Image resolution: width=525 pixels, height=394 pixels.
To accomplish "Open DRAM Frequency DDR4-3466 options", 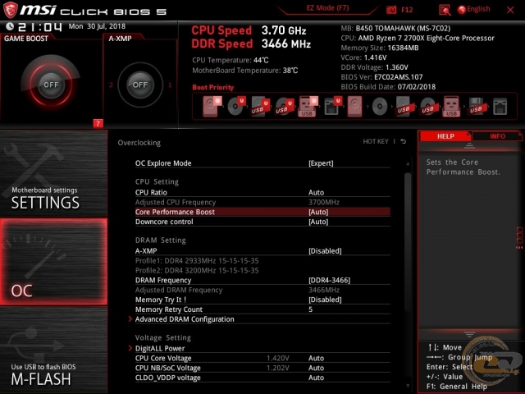I will [x=329, y=280].
